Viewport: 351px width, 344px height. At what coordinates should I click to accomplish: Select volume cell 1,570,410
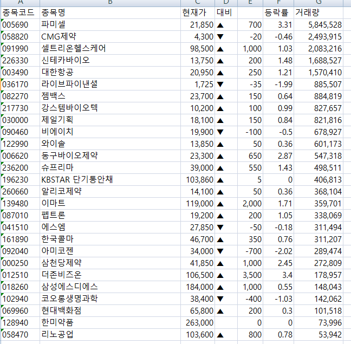[318, 72]
